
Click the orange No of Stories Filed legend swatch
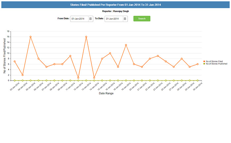[204, 61]
